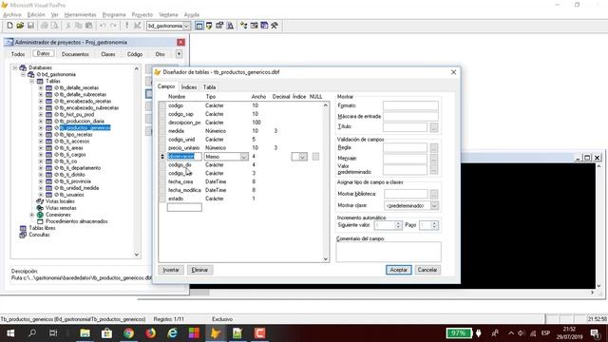Click the empty new field name box

pos(184,207)
